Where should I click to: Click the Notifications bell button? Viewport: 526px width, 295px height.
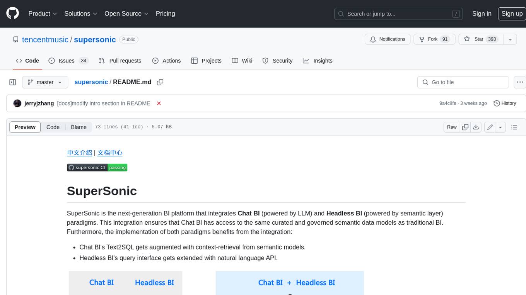[388, 39]
